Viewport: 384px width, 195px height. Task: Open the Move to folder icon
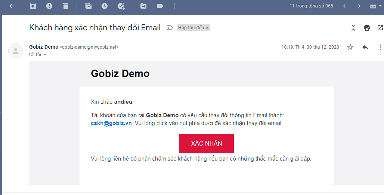tap(143, 6)
